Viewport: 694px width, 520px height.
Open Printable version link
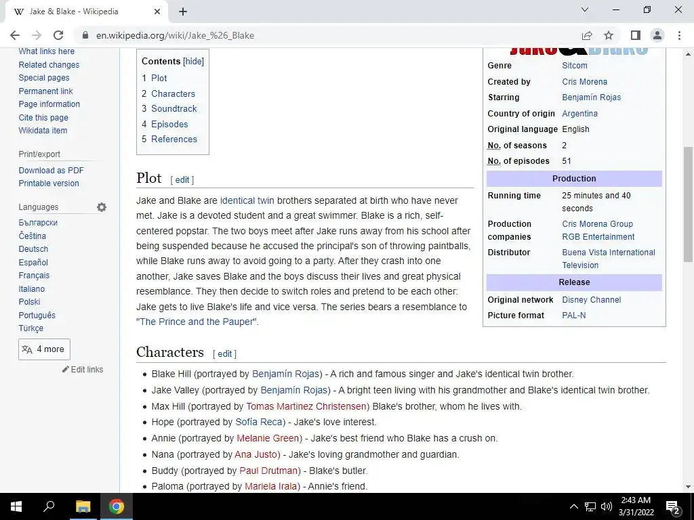[x=49, y=183]
